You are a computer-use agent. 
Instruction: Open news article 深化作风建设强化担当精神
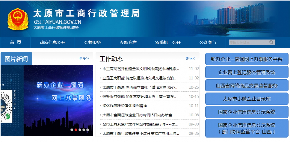click(125, 106)
